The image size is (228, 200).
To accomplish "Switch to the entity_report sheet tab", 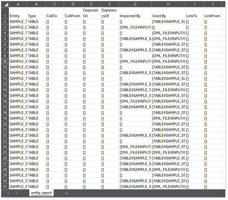I will point(41,193).
